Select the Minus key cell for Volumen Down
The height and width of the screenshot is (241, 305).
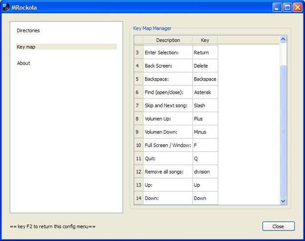tap(205, 132)
